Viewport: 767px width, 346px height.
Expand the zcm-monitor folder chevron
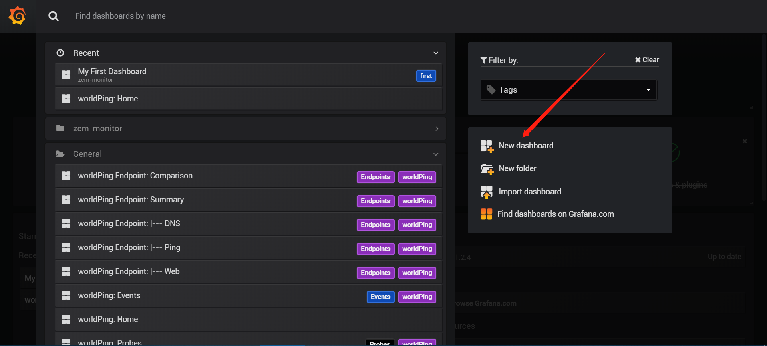coord(437,129)
